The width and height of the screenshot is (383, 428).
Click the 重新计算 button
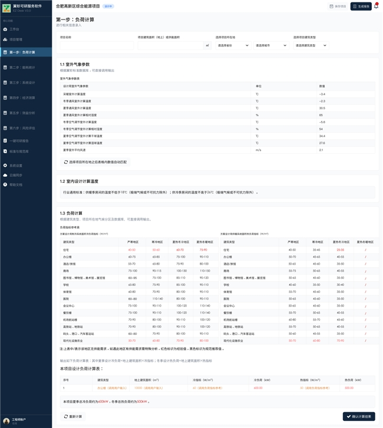[x=73, y=416]
